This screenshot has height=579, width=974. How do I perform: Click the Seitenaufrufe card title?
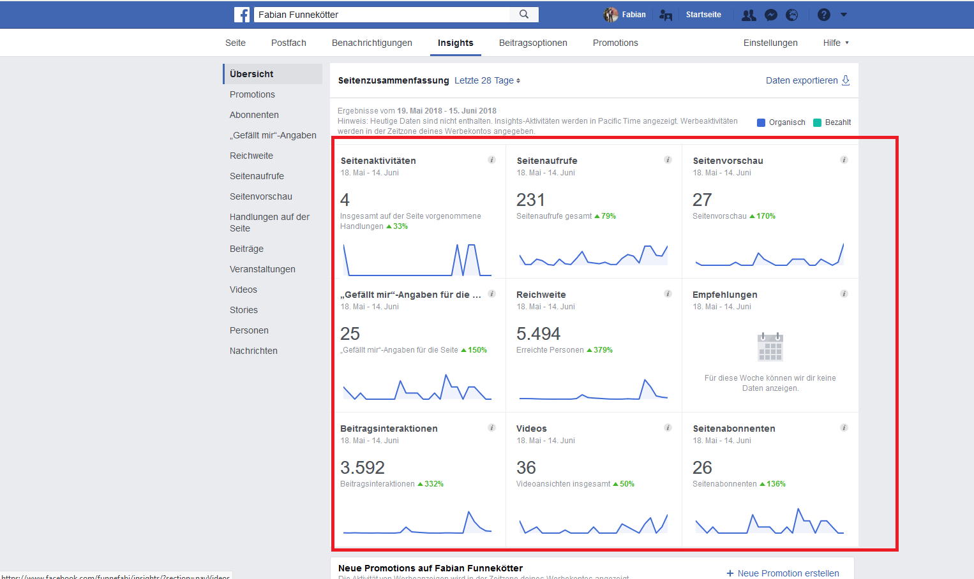click(x=547, y=161)
